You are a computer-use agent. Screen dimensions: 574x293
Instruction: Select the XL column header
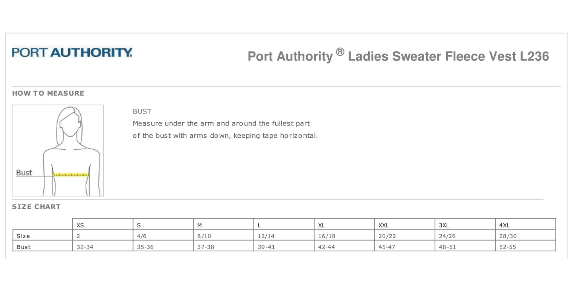[321, 225]
